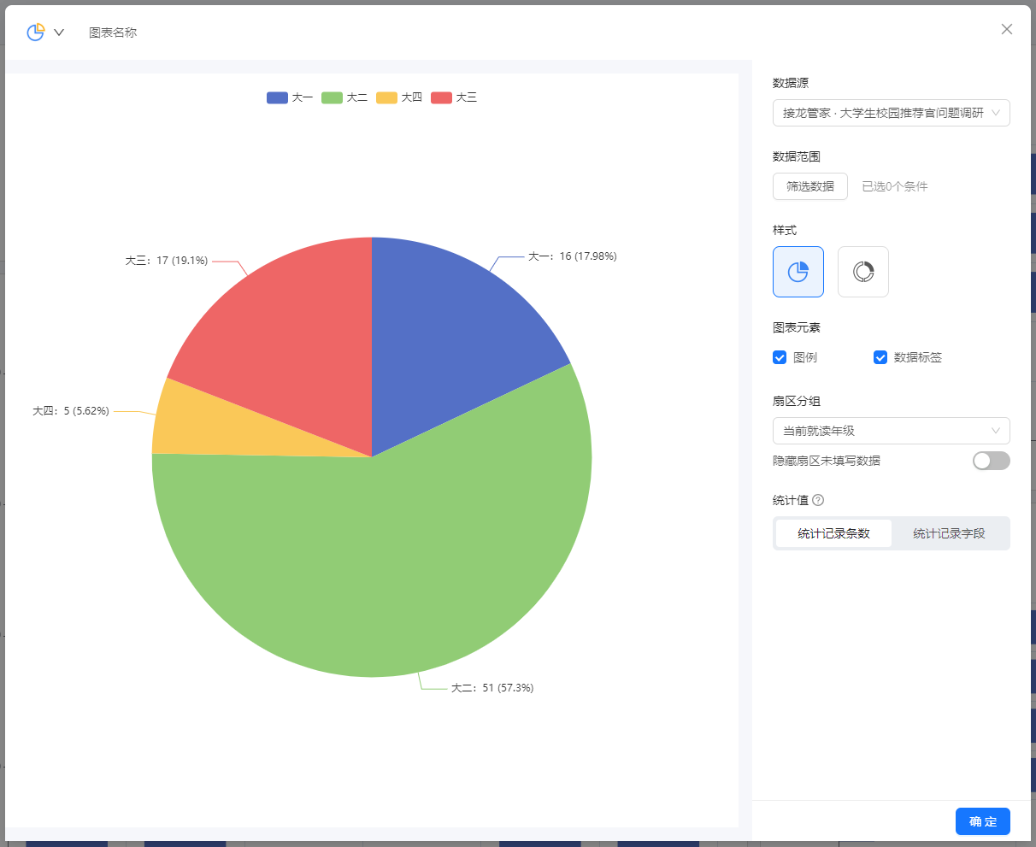Click the pie chart type icon in header
Image resolution: width=1036 pixels, height=847 pixels.
click(35, 32)
